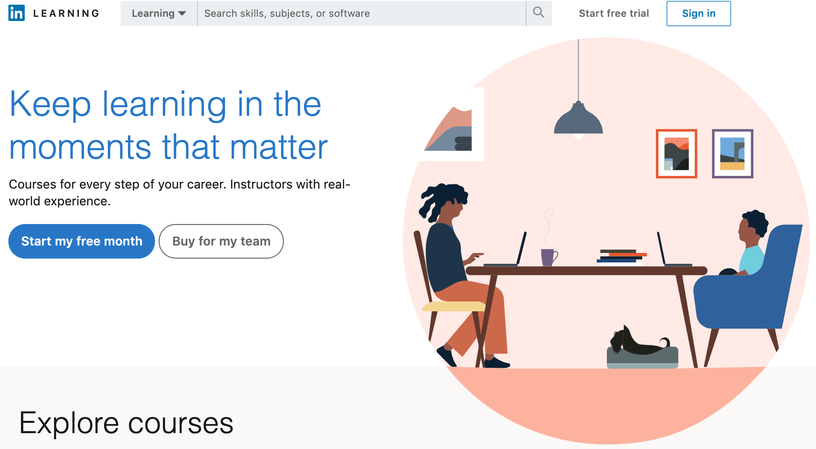Image resolution: width=816 pixels, height=449 pixels.
Task: Click 'Start my free month' button
Action: click(x=82, y=241)
